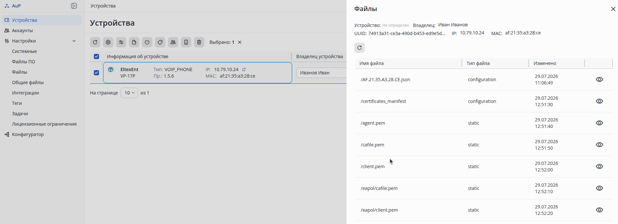Screen dimensions: 618x224
Task: Click the users group icon in toolbar
Action: (x=173, y=42)
